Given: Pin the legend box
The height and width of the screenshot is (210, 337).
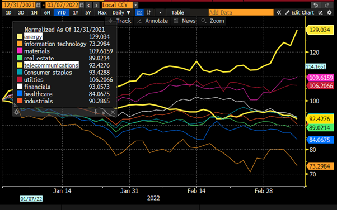Looking at the screenshot, I should tap(95, 112).
